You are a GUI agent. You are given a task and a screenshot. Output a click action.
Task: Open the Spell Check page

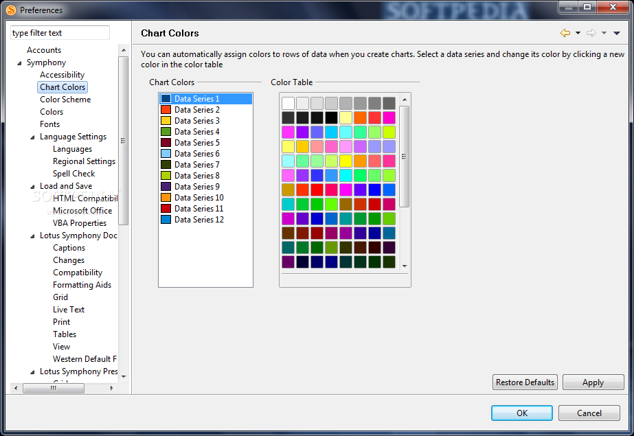(x=73, y=174)
